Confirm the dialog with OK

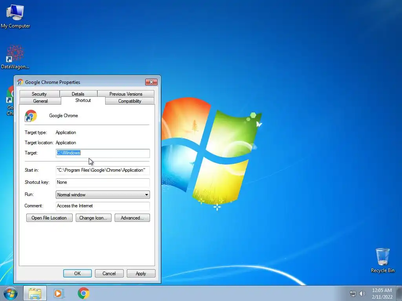pos(77,273)
